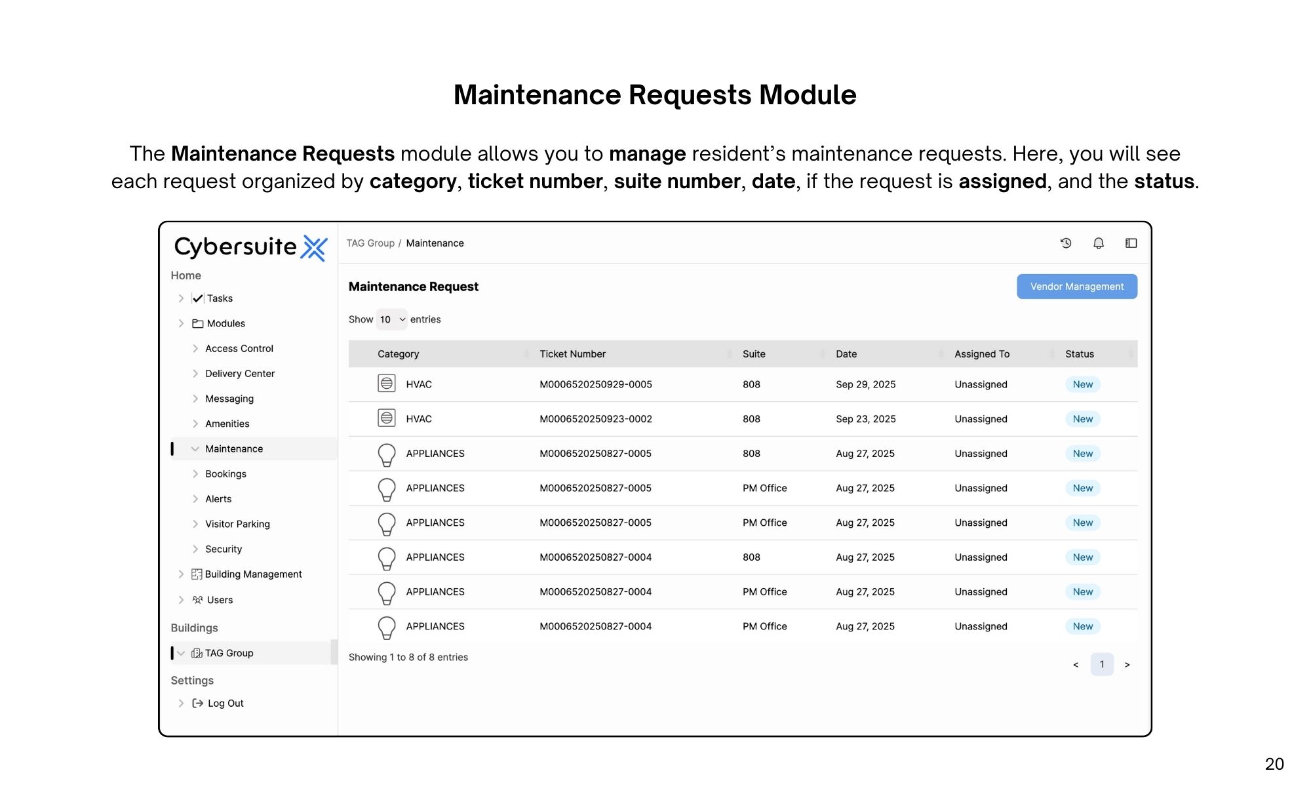Click the Vendor Management button

click(1076, 287)
